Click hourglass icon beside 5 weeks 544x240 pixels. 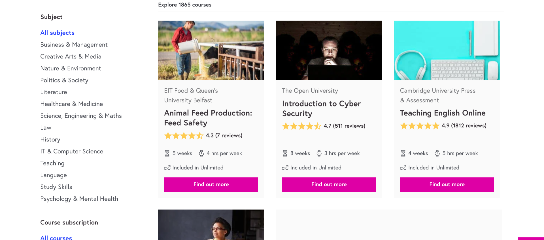point(167,153)
